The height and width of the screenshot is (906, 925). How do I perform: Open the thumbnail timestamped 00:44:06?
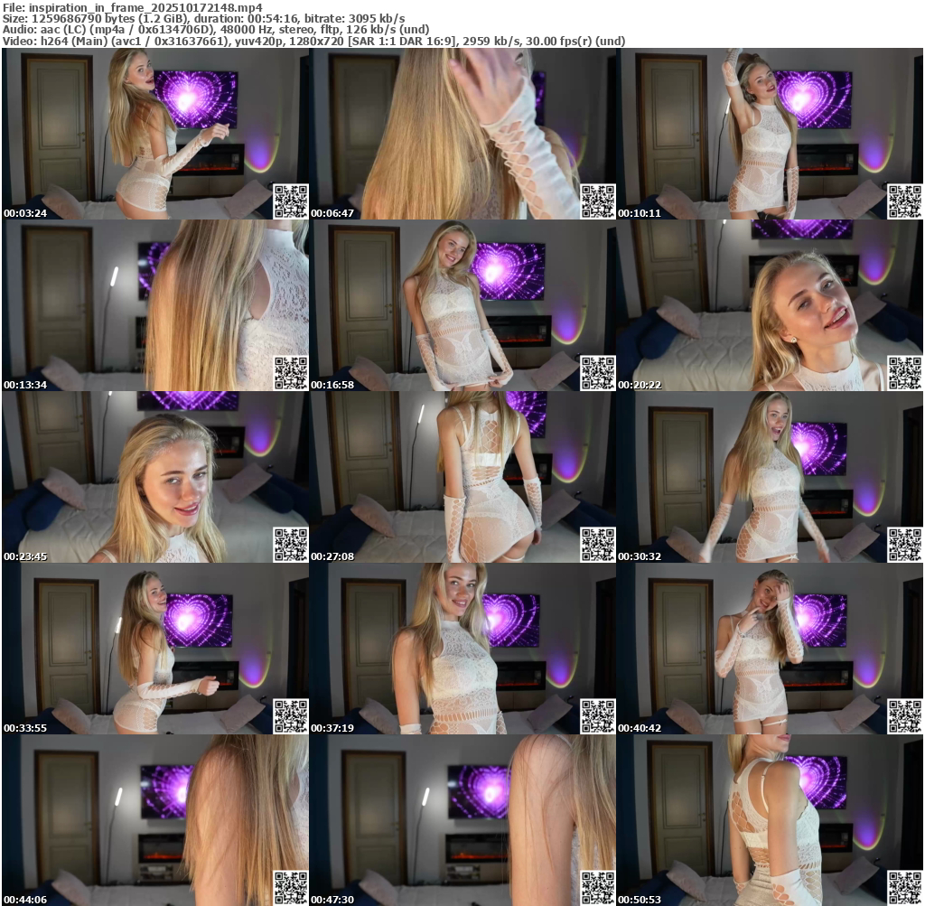click(x=155, y=820)
